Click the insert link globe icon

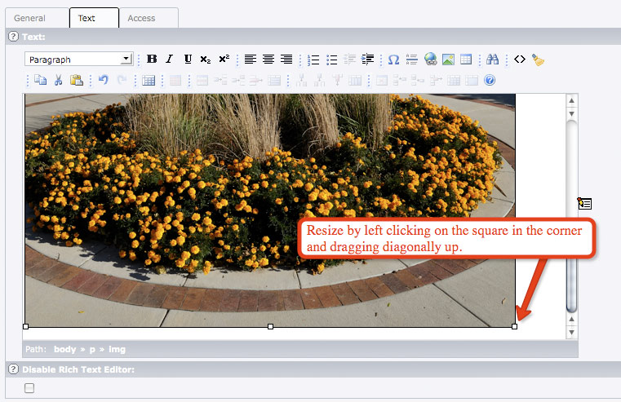[x=430, y=60]
